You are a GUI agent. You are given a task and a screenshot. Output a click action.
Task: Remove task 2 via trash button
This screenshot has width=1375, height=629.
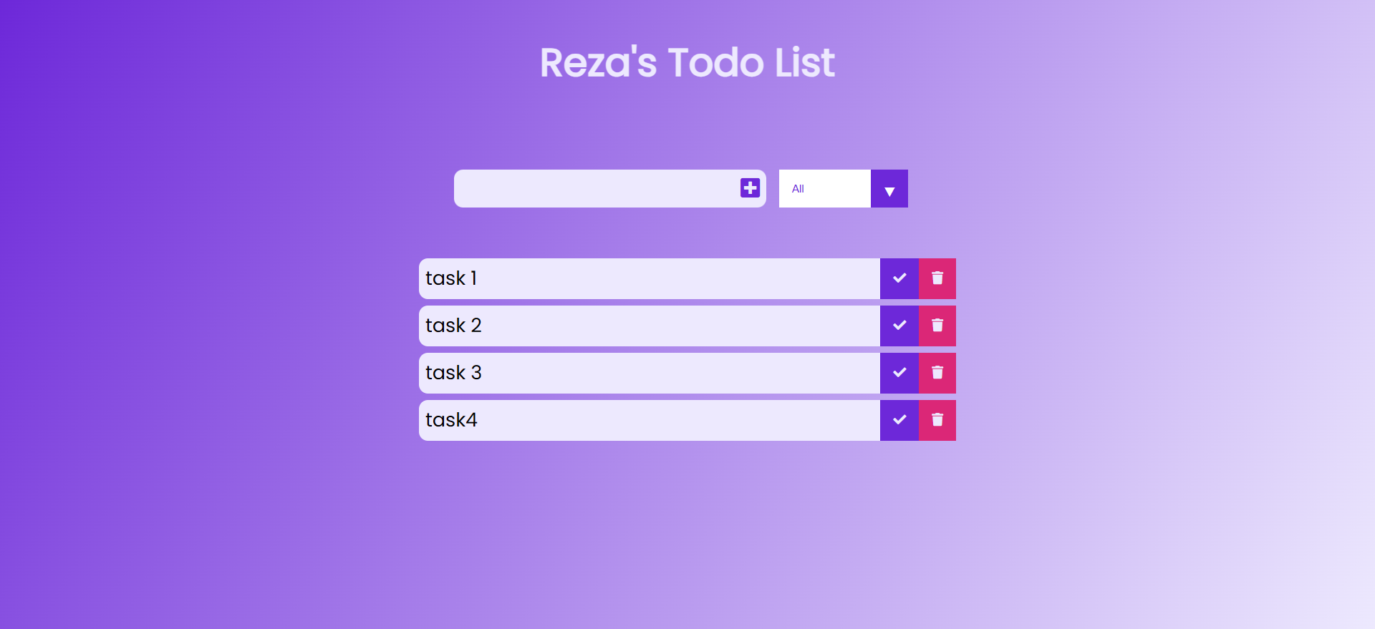point(937,326)
